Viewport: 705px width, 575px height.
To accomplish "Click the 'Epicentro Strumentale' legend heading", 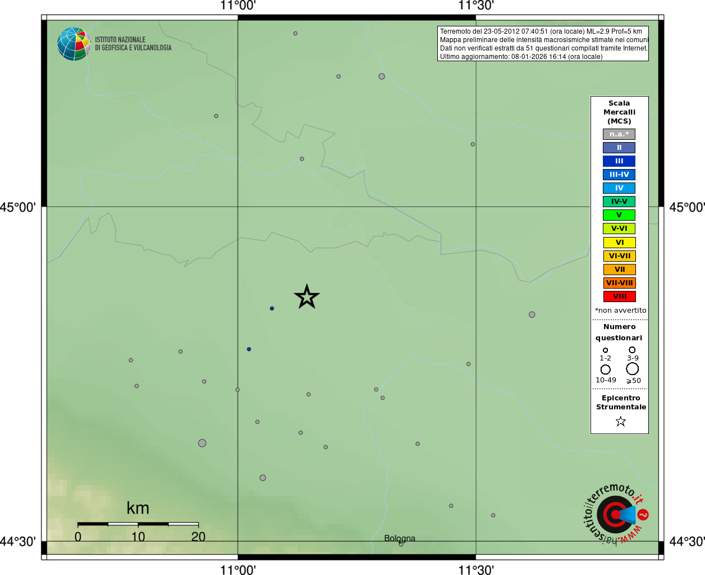I will coord(621,403).
